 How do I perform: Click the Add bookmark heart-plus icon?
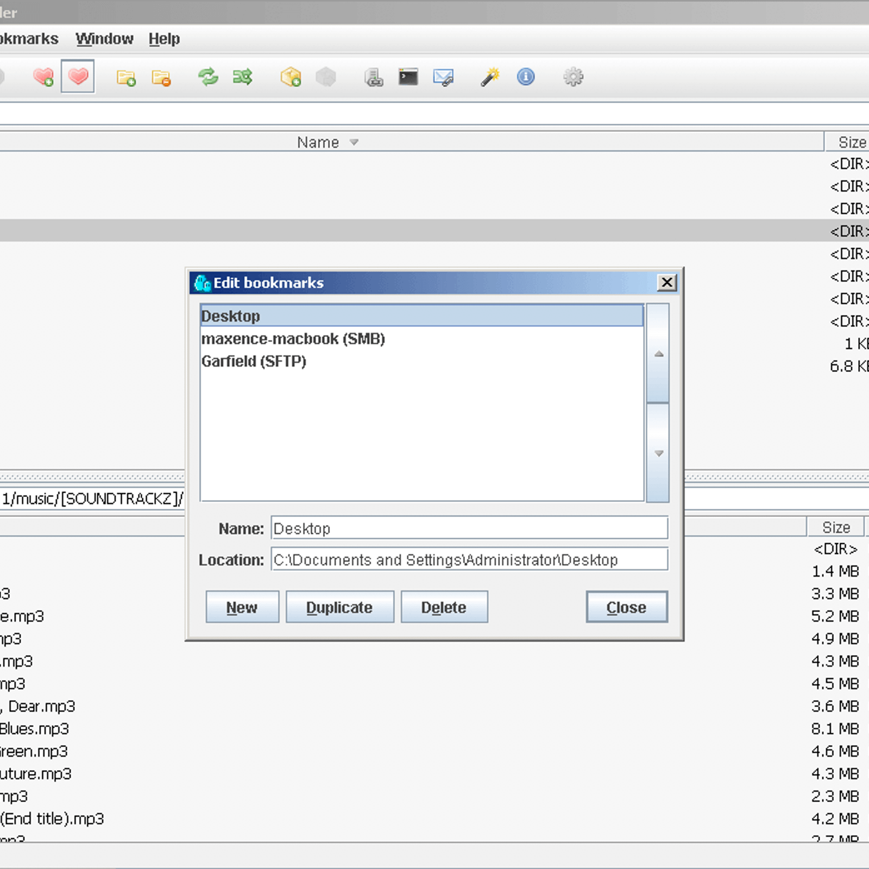pos(43,77)
